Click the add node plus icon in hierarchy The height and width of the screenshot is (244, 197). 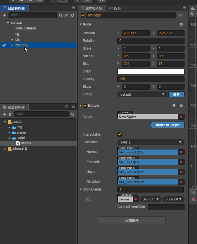[4, 15]
